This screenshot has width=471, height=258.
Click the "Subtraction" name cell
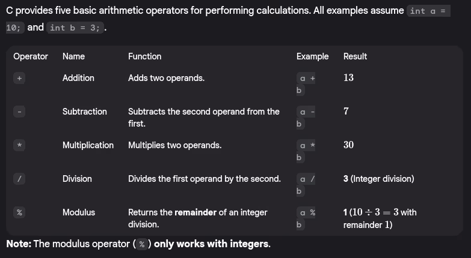(85, 112)
